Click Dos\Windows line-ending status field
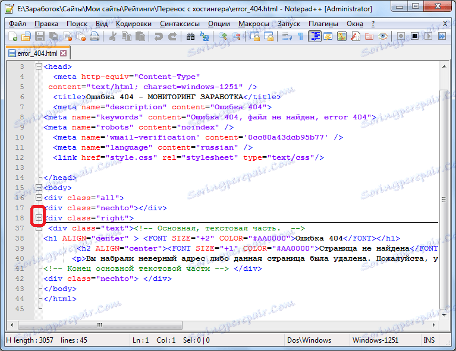456x351 pixels. coord(309,340)
